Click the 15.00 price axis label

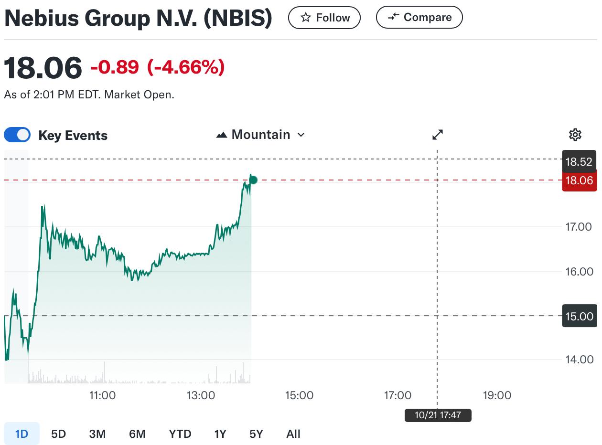(579, 316)
